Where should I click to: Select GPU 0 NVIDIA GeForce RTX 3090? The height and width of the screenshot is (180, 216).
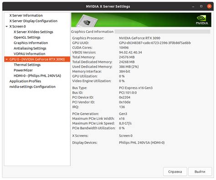point(37,59)
